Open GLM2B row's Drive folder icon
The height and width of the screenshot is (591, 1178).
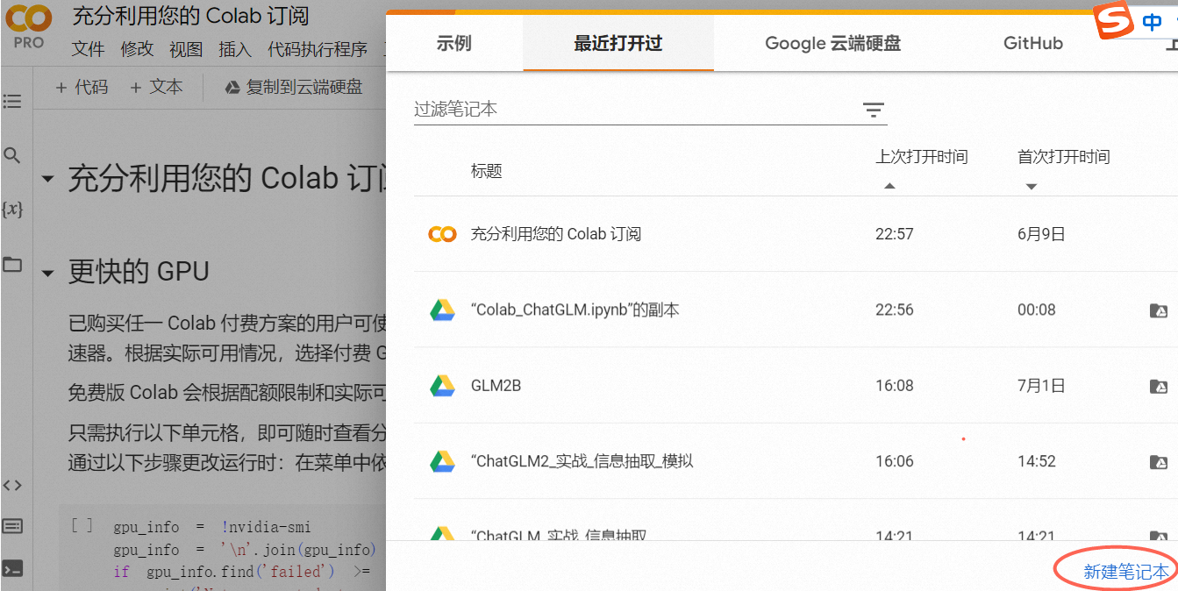pyautogui.click(x=1158, y=386)
